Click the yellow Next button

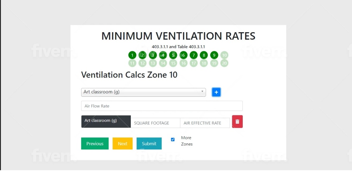(x=123, y=143)
